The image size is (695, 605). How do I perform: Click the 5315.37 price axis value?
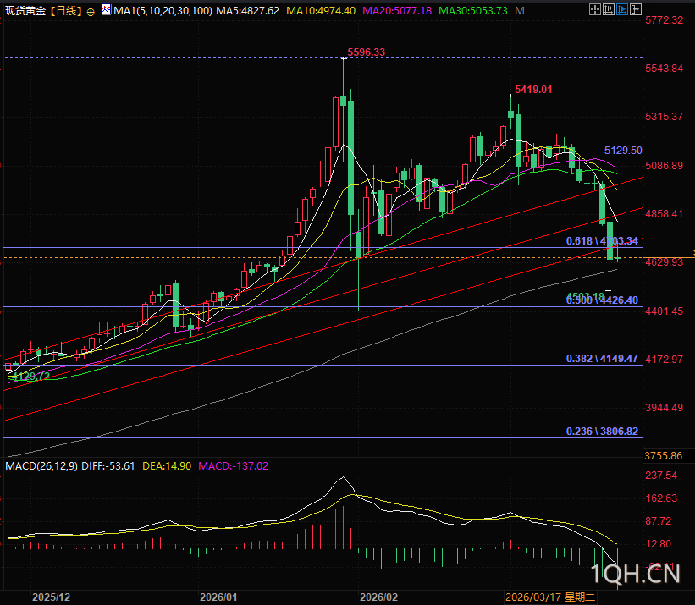click(x=664, y=117)
